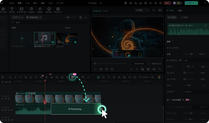The width and height of the screenshot is (209, 123).
Task: Take a snapshot with the camera icon
Action: (148, 69)
